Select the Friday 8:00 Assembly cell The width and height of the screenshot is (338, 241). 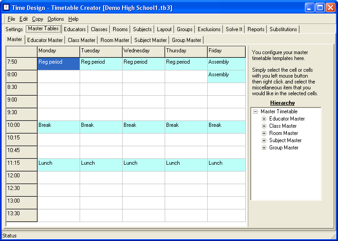pyautogui.click(x=226, y=76)
